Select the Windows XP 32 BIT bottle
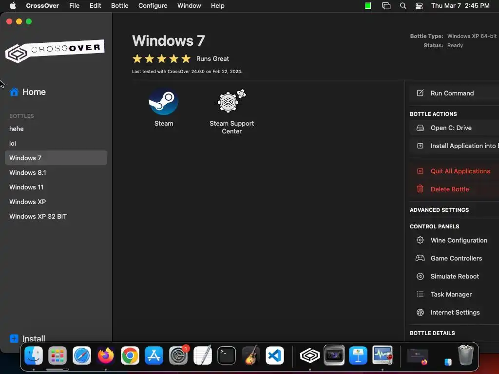 56,216
